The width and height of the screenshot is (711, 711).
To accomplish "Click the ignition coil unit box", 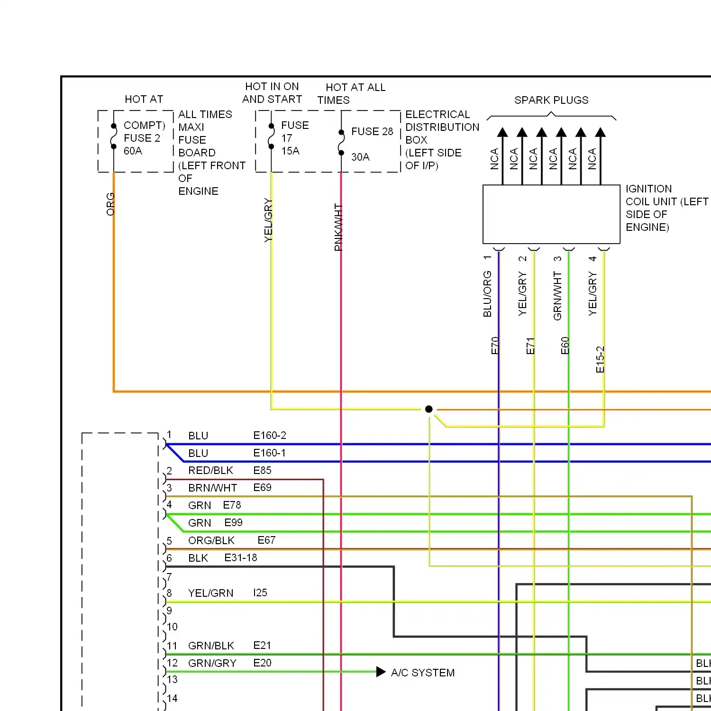I will point(551,214).
